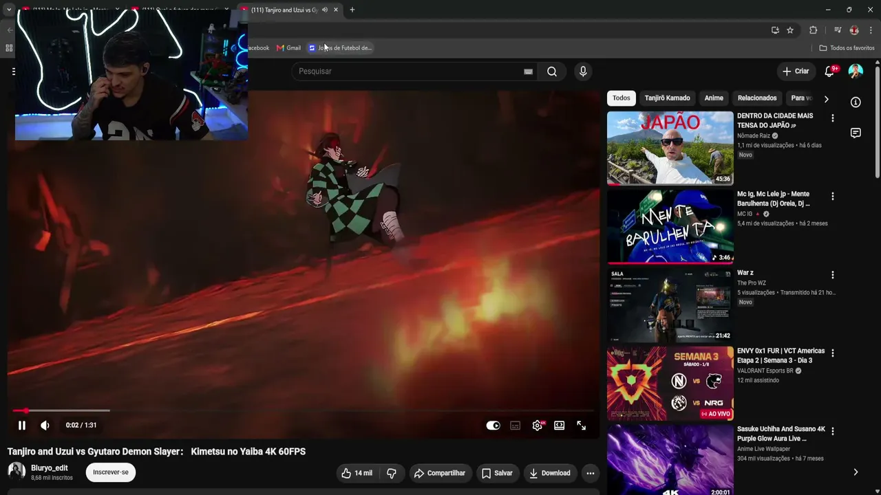Select the Tanjirō Kamado filter chip

coord(667,98)
